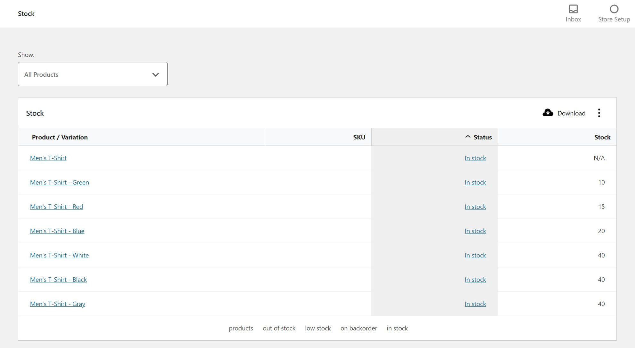Expand the Show filter options
Viewport: 635px width, 348px height.
92,74
